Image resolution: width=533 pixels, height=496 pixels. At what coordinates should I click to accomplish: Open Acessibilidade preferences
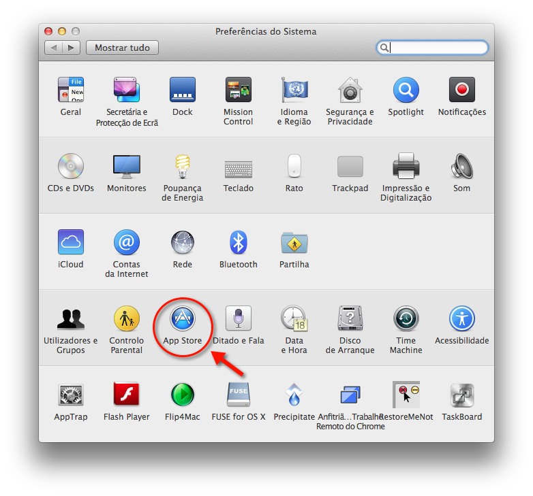tap(462, 318)
